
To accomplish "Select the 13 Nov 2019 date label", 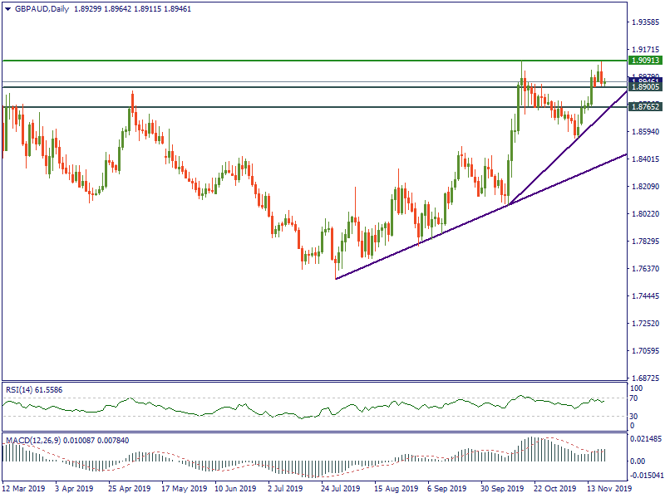I will 608,490.
